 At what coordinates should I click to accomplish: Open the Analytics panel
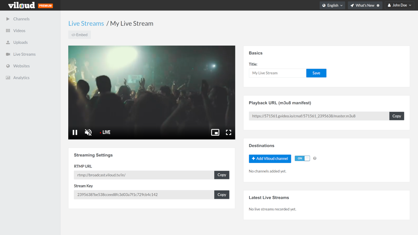(21, 78)
